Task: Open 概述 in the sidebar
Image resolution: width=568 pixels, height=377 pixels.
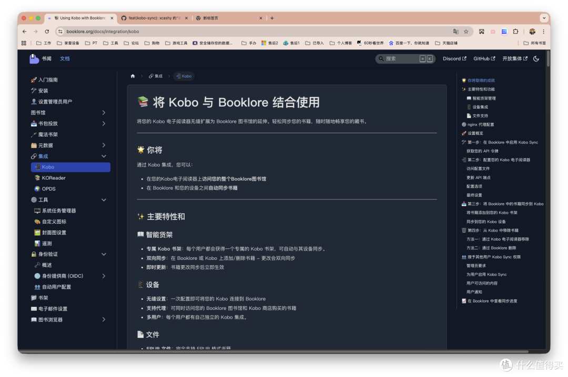Action: tap(43, 265)
